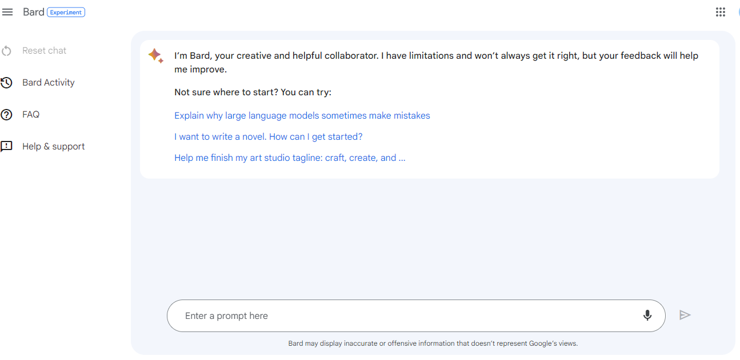Click the FAQ question mark icon
Viewport: 740px width, 360px height.
click(x=6, y=114)
